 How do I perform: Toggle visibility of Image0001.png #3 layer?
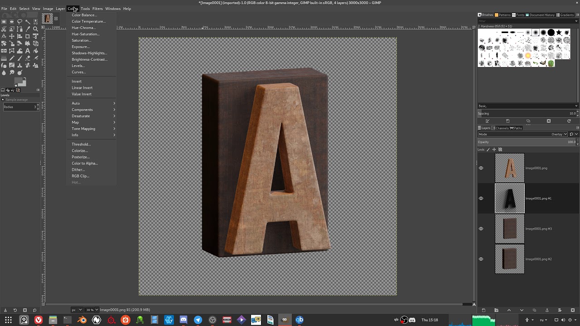(x=481, y=229)
